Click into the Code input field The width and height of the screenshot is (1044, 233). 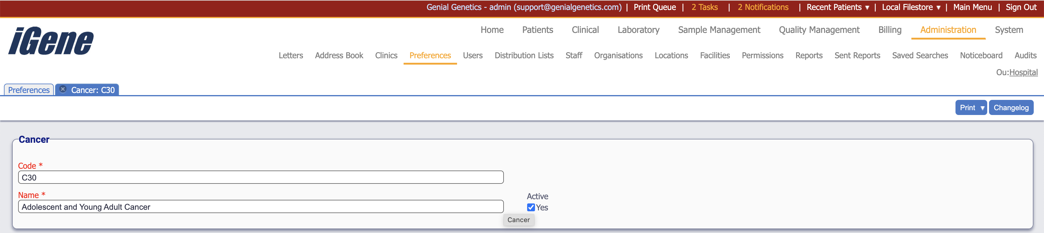click(x=261, y=177)
